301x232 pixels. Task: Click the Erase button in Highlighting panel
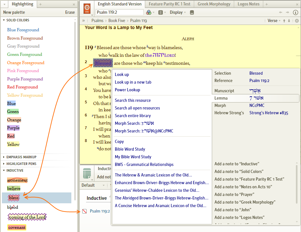pyautogui.click(x=70, y=12)
